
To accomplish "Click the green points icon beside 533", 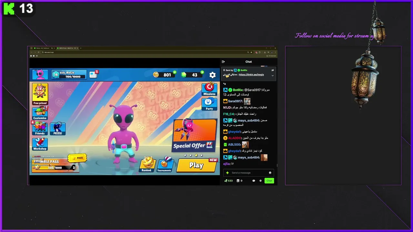I will tap(226, 181).
